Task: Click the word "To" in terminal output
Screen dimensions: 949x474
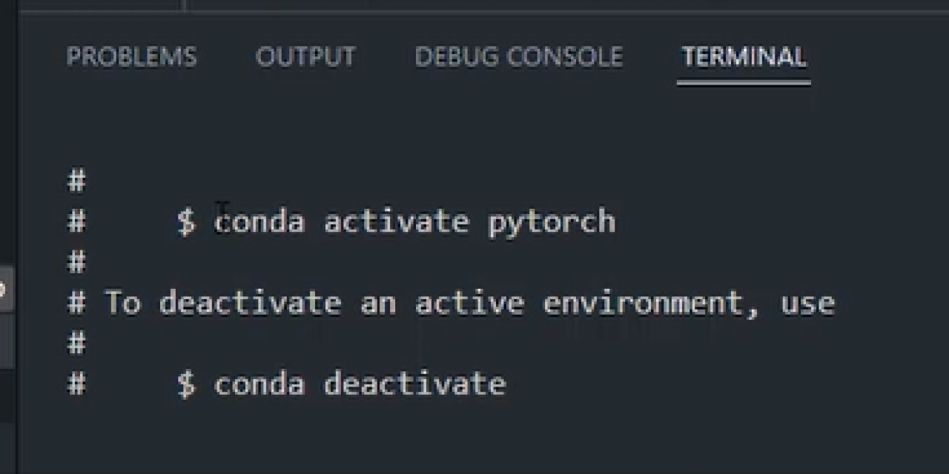Action: click(122, 303)
